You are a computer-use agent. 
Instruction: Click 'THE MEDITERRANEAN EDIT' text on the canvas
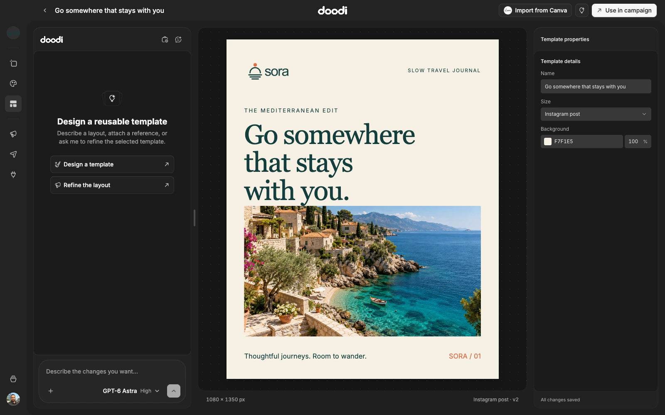point(291,110)
